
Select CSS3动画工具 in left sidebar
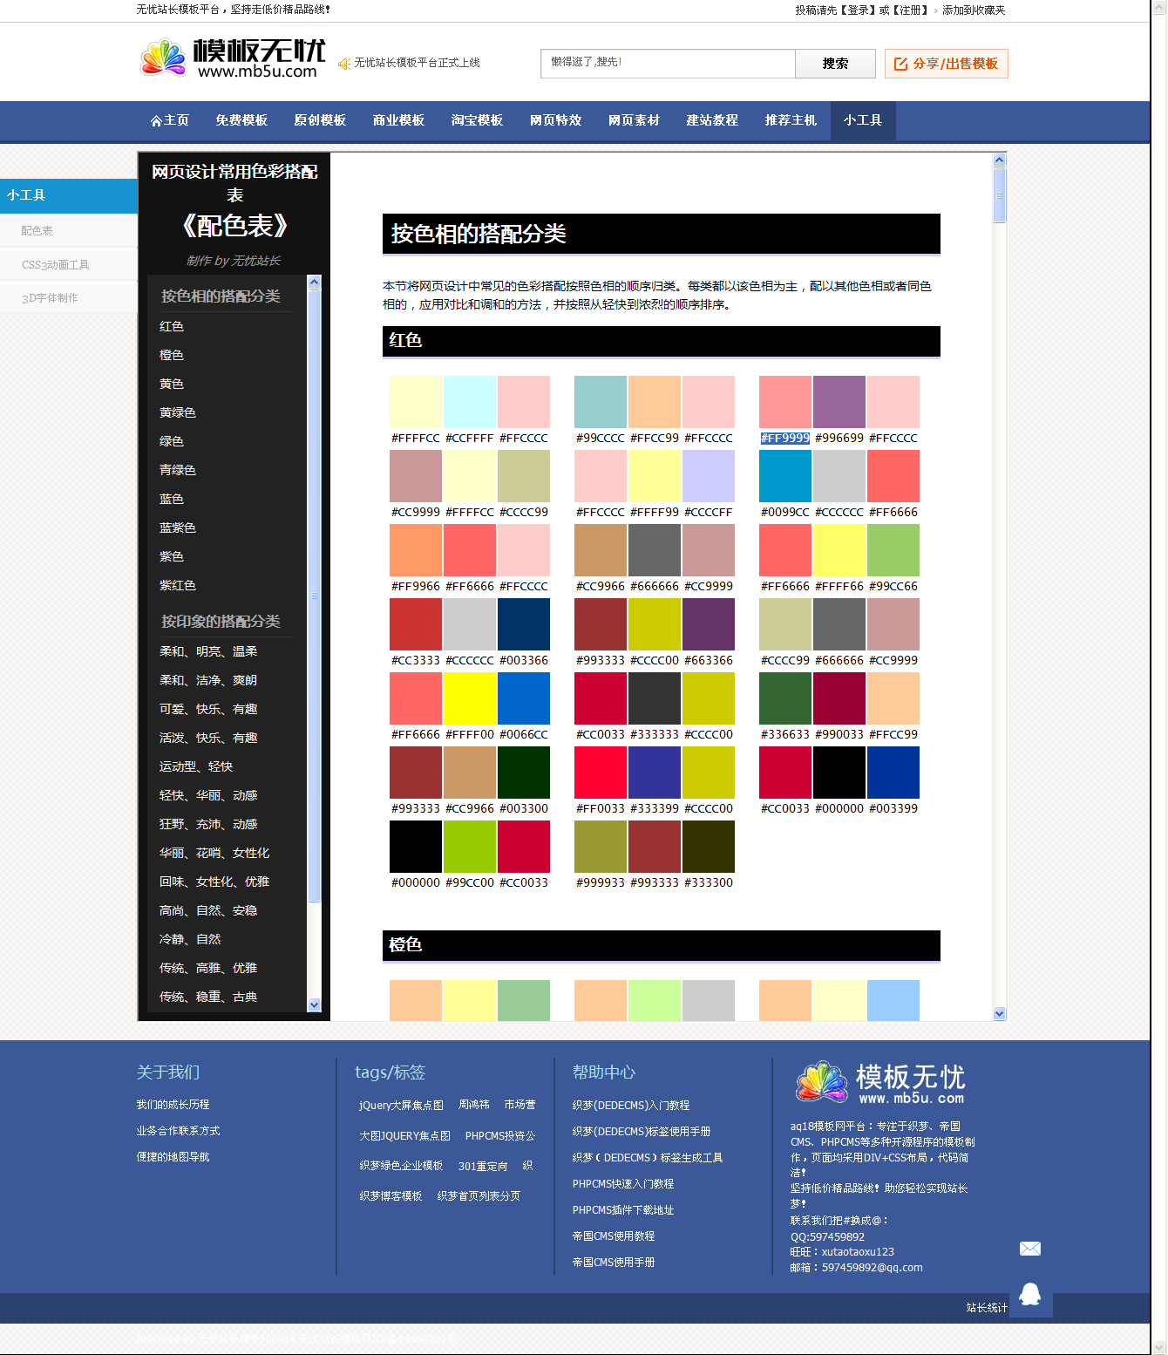(55, 265)
